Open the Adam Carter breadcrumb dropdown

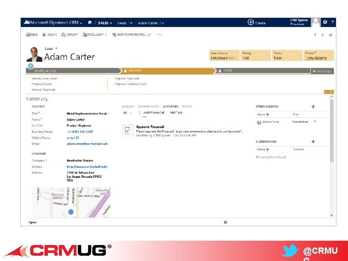click(162, 23)
